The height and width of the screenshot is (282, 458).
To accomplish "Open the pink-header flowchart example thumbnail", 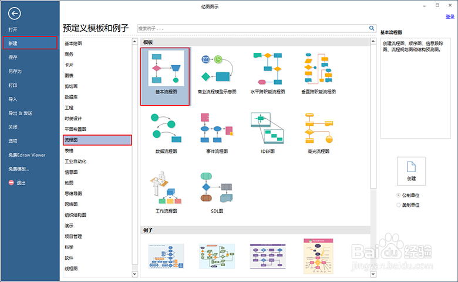I will pyautogui.click(x=318, y=256).
